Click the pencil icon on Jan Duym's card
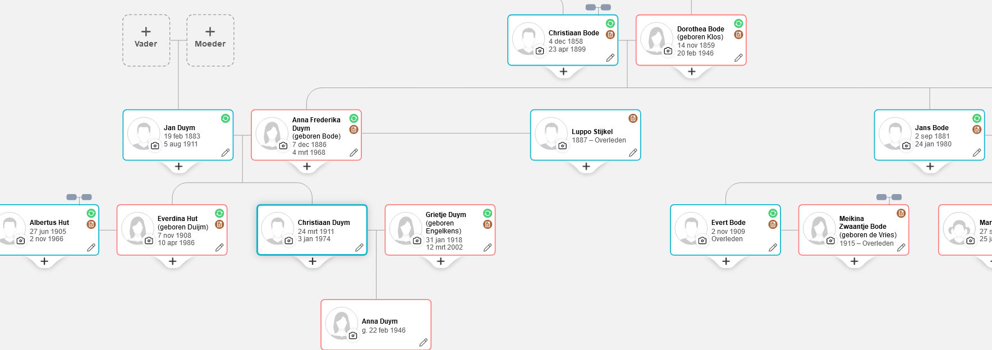This screenshot has width=992, height=350. coord(226,153)
